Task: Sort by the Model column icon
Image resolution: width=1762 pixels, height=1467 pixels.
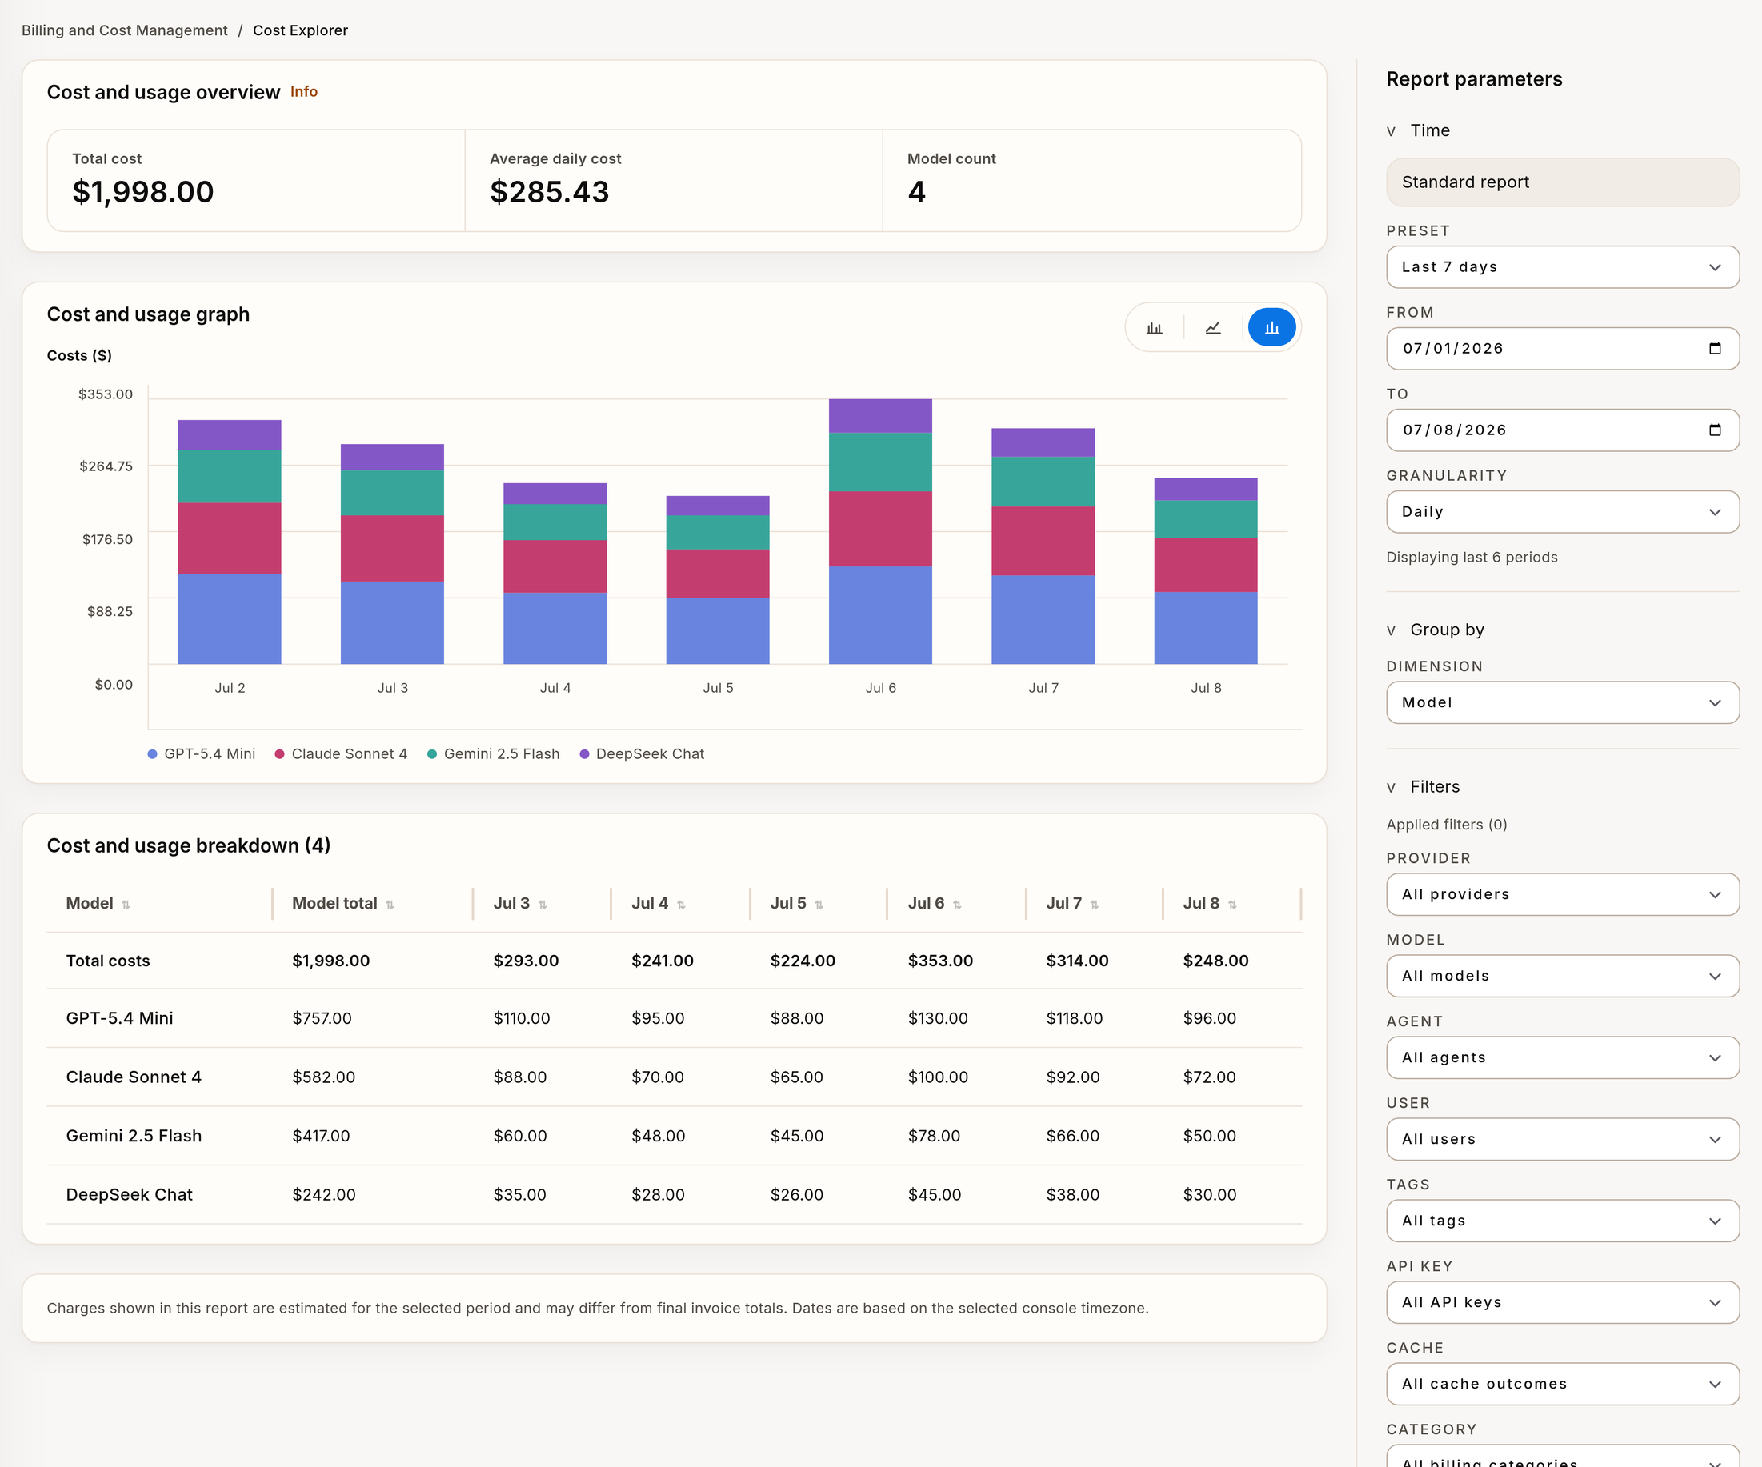Action: tap(126, 904)
